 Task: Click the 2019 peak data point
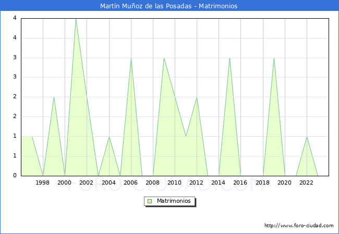coord(274,58)
